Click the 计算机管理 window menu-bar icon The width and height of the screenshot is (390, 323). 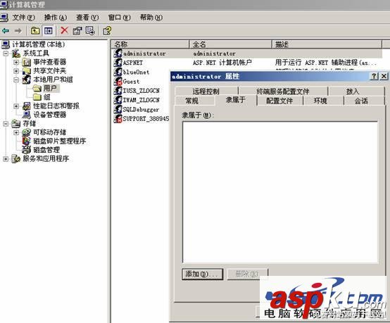pos(4,18)
